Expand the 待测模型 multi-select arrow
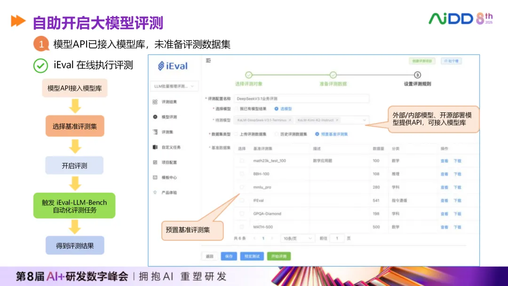The width and height of the screenshot is (508, 286). coord(364,120)
